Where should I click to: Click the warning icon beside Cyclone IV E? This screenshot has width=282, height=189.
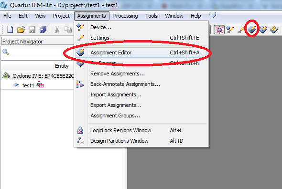(x=6, y=75)
